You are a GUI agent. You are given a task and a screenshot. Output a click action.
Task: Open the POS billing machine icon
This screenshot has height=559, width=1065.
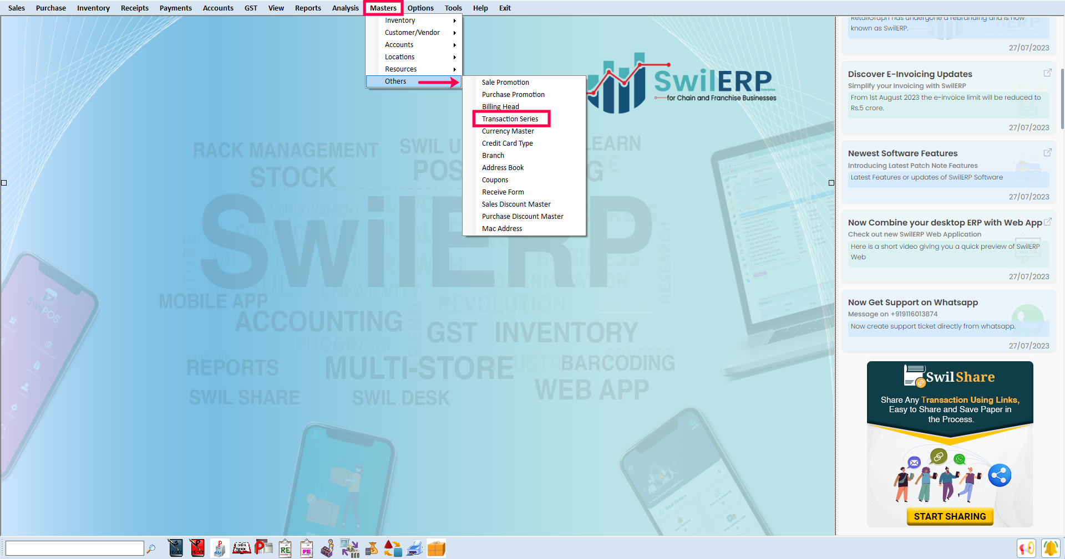220,548
